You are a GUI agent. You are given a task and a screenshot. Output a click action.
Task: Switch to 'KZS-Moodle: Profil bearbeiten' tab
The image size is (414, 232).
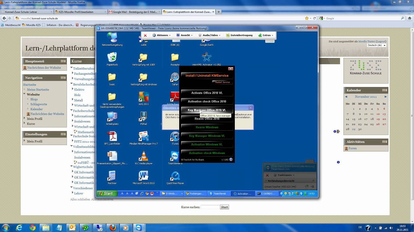[81, 12]
